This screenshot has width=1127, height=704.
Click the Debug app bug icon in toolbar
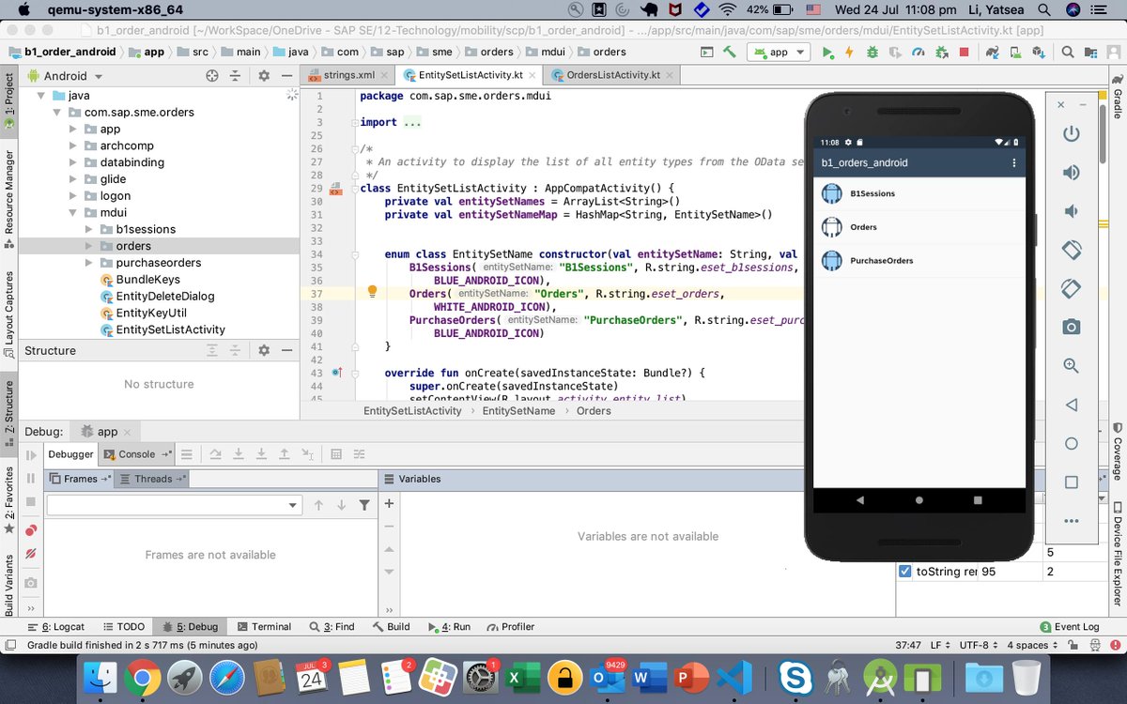pyautogui.click(x=872, y=53)
